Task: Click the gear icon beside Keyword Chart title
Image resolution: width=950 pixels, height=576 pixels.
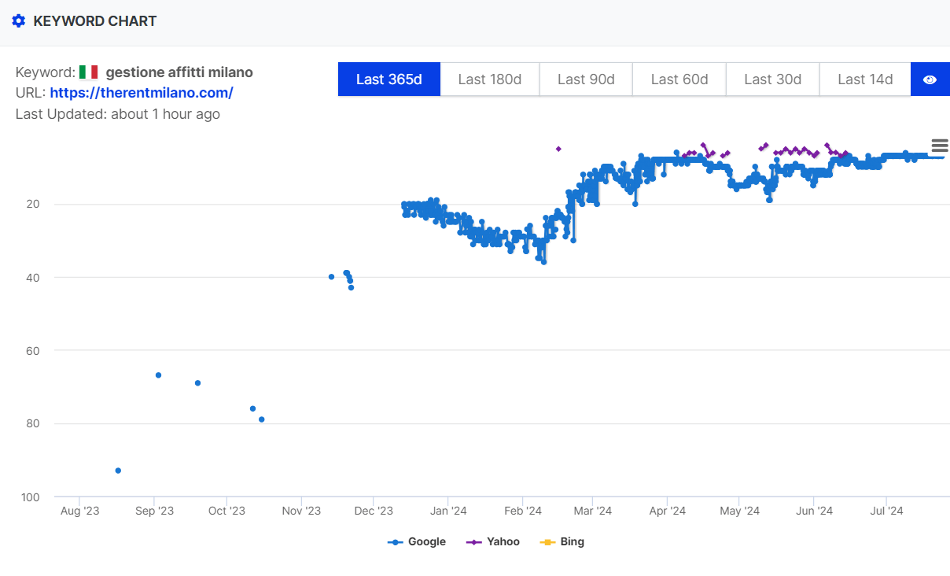Action: click(x=19, y=21)
